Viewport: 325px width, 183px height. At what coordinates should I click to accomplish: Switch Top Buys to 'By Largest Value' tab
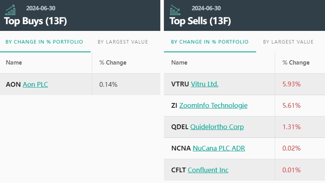point(123,42)
